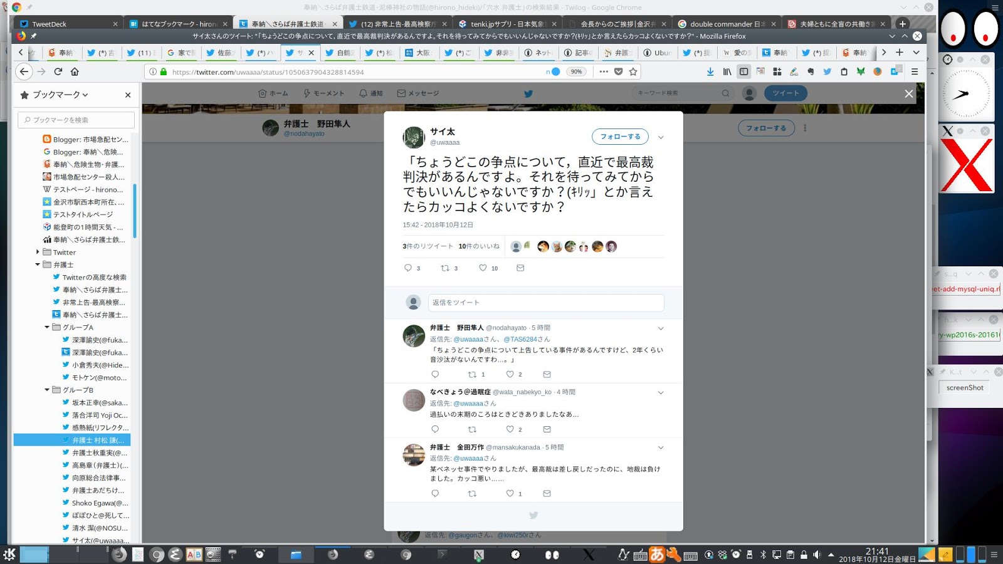Click the Firefox back navigation arrow
The height and width of the screenshot is (564, 1003).
click(24, 71)
